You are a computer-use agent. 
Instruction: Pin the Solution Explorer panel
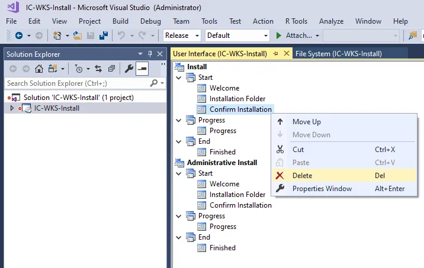coord(150,54)
